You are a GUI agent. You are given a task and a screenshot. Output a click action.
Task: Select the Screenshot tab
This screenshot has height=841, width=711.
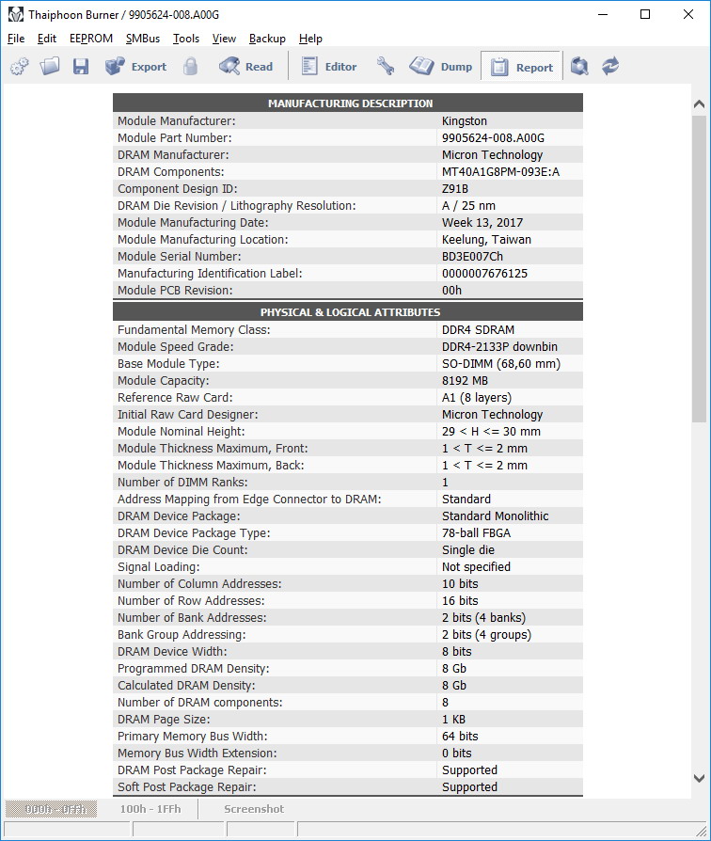254,809
